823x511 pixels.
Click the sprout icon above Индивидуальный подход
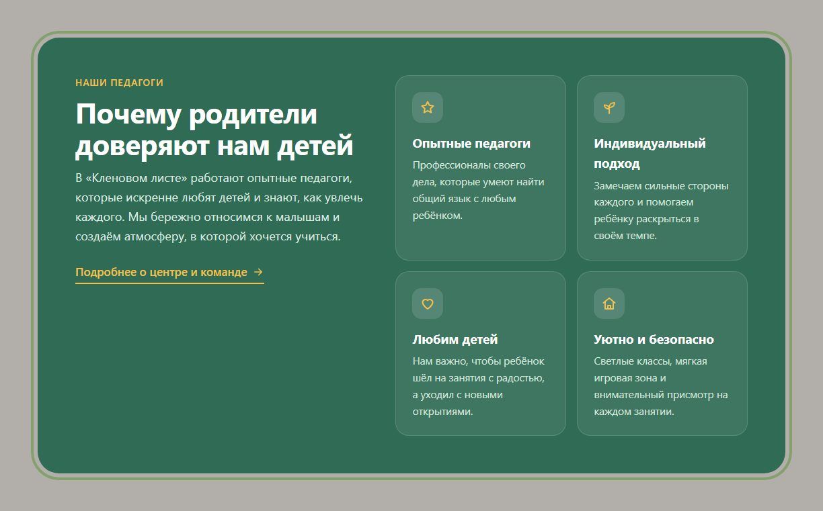(609, 107)
